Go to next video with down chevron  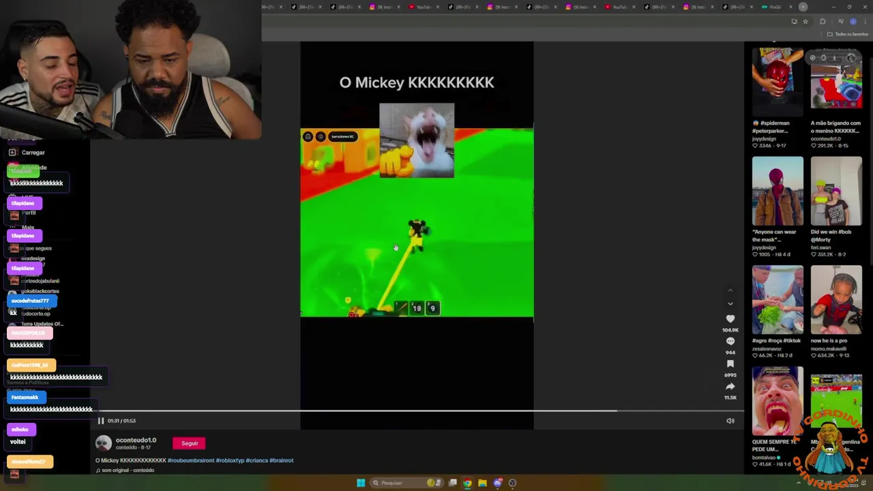click(x=730, y=303)
